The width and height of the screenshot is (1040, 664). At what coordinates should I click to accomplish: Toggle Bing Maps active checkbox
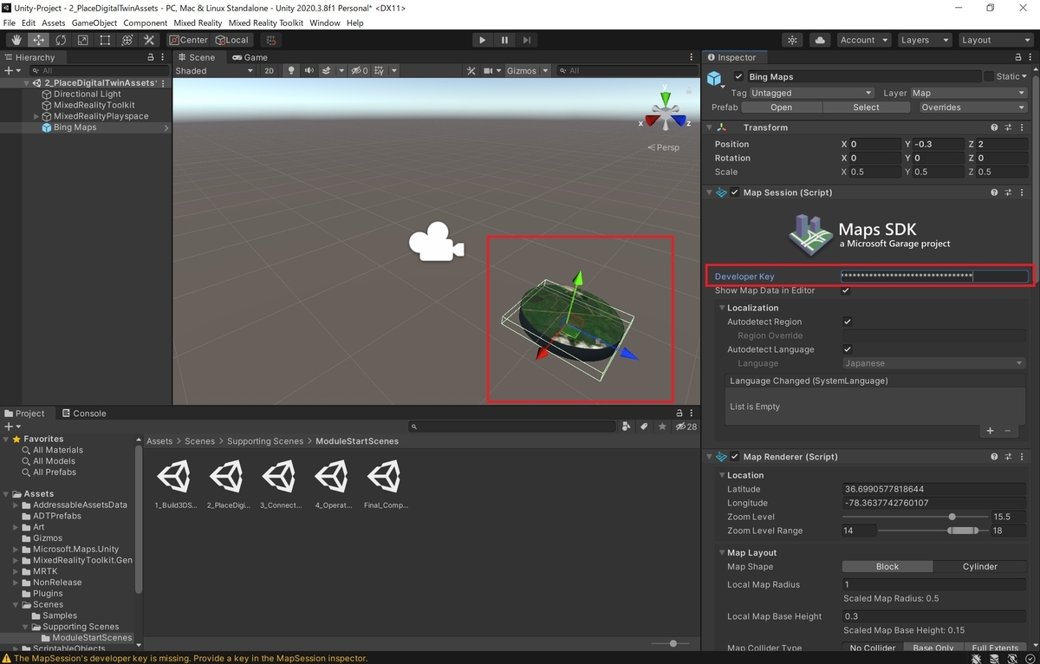click(x=738, y=77)
